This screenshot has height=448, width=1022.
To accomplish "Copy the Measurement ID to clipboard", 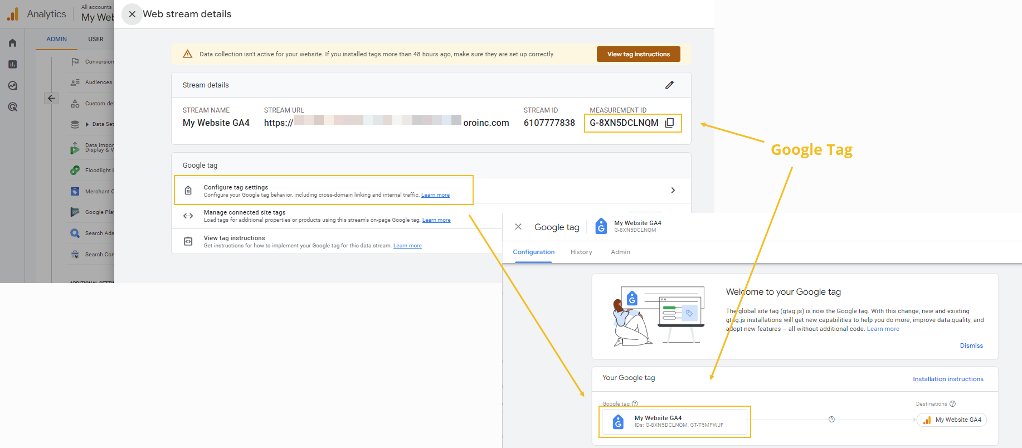I will (669, 123).
